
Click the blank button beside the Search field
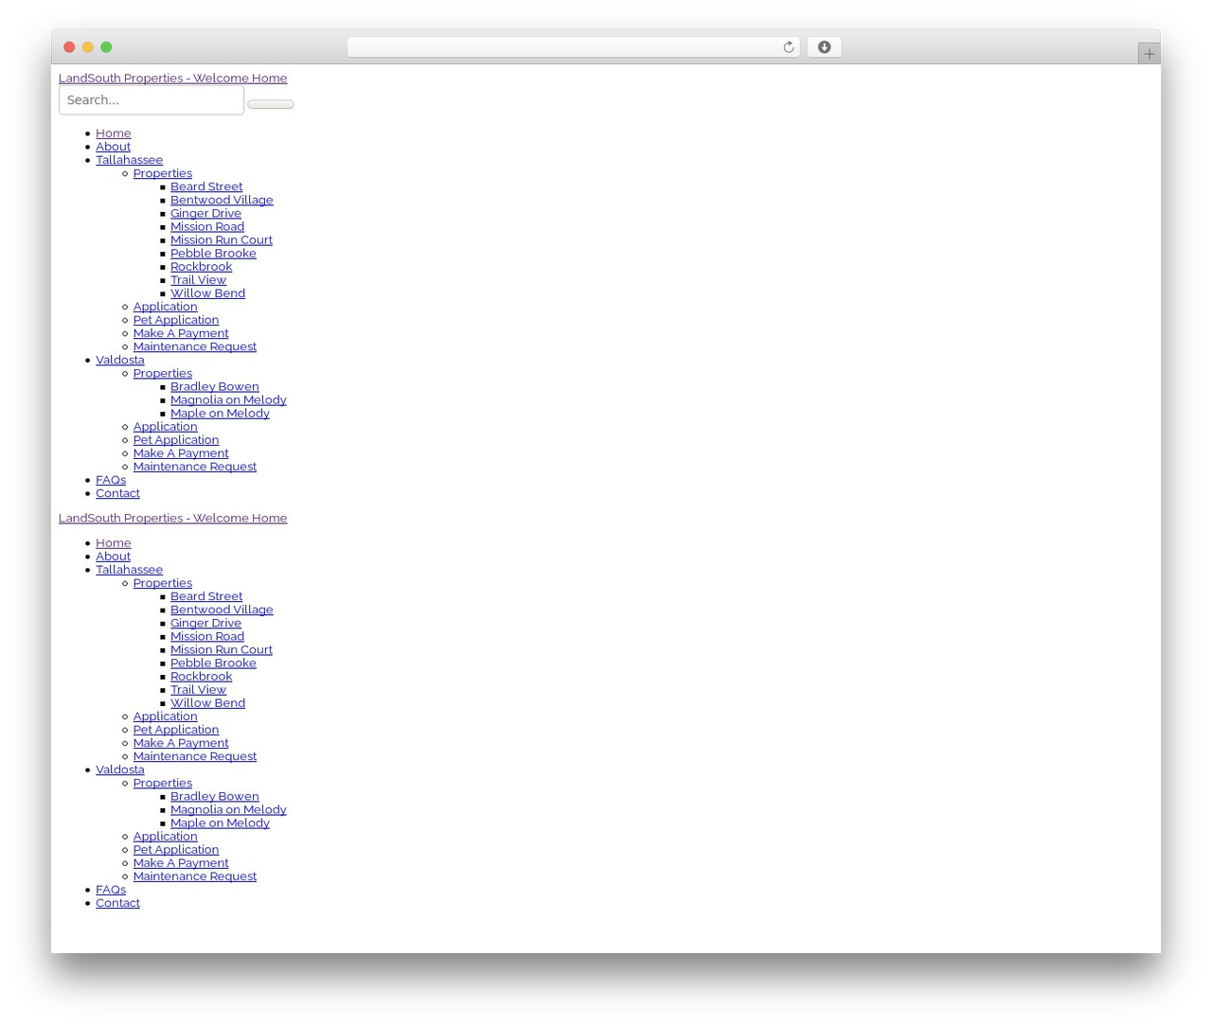tap(270, 104)
